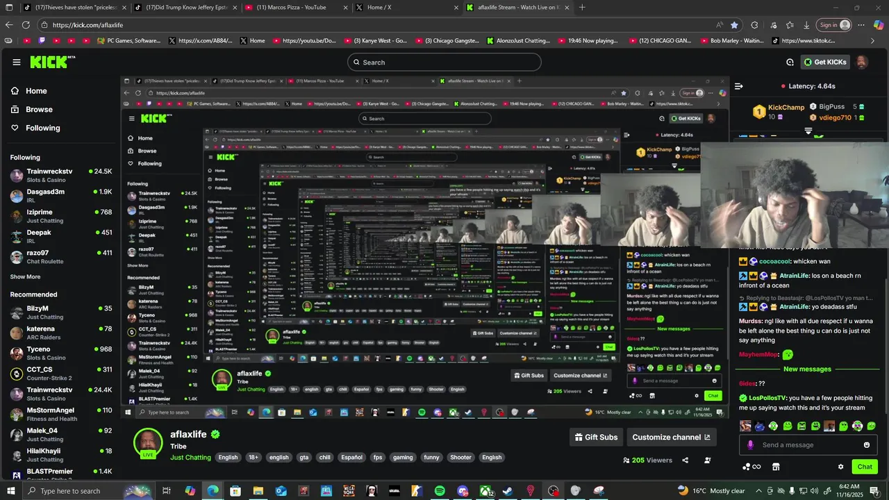Open the emoji picker in chat input
Viewport: 889px width, 500px height.
tap(867, 445)
